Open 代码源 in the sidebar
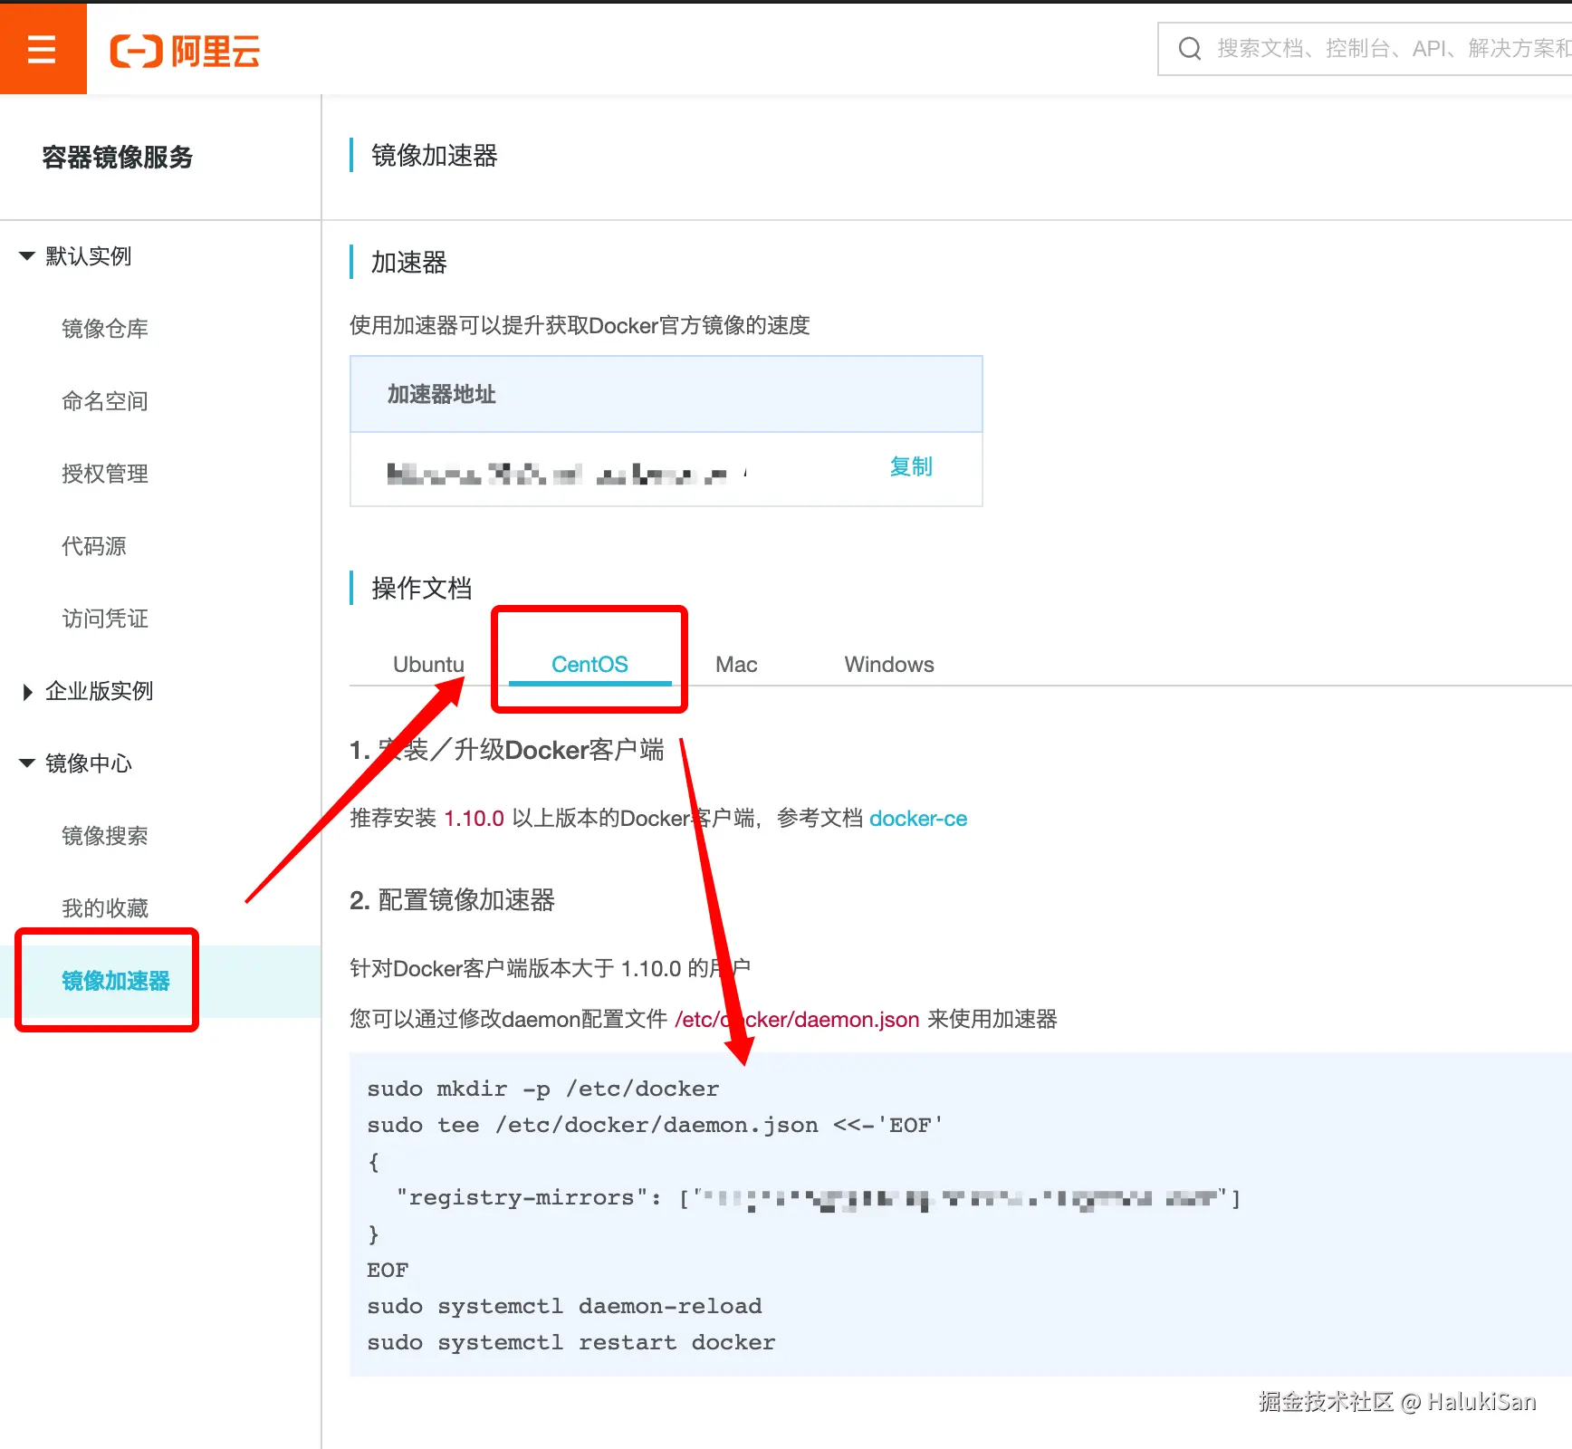The width and height of the screenshot is (1572, 1449). click(94, 546)
